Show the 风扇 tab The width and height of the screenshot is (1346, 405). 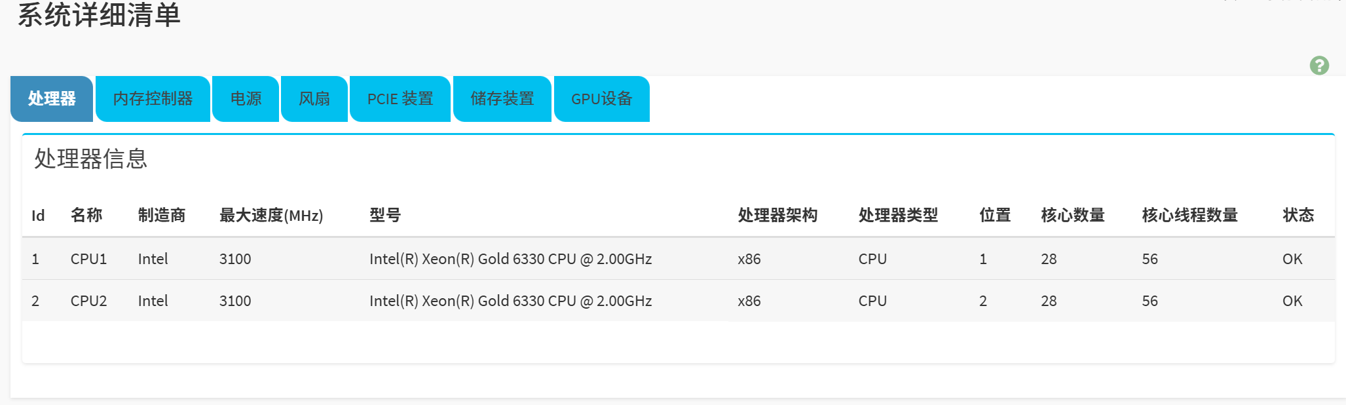coord(314,99)
